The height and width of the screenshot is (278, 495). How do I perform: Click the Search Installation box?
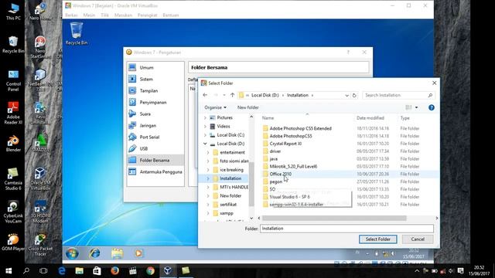[x=398, y=95]
